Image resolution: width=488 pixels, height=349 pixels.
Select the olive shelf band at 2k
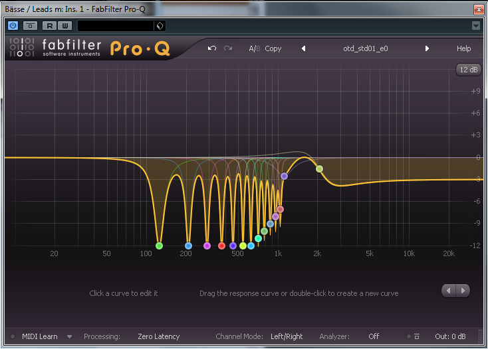click(319, 169)
